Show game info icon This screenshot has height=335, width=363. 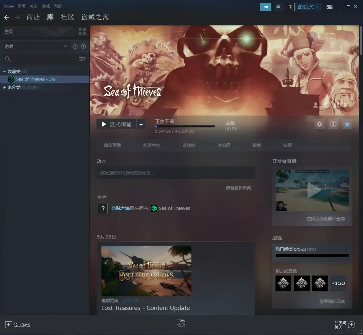pos(333,124)
